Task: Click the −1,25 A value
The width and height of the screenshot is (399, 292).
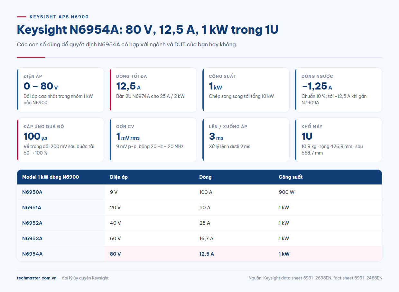Action: [x=317, y=86]
